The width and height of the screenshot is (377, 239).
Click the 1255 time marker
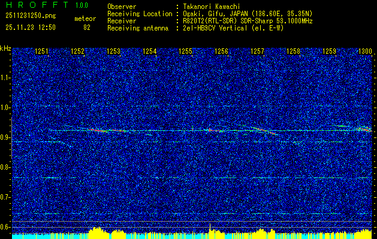pos(185,51)
